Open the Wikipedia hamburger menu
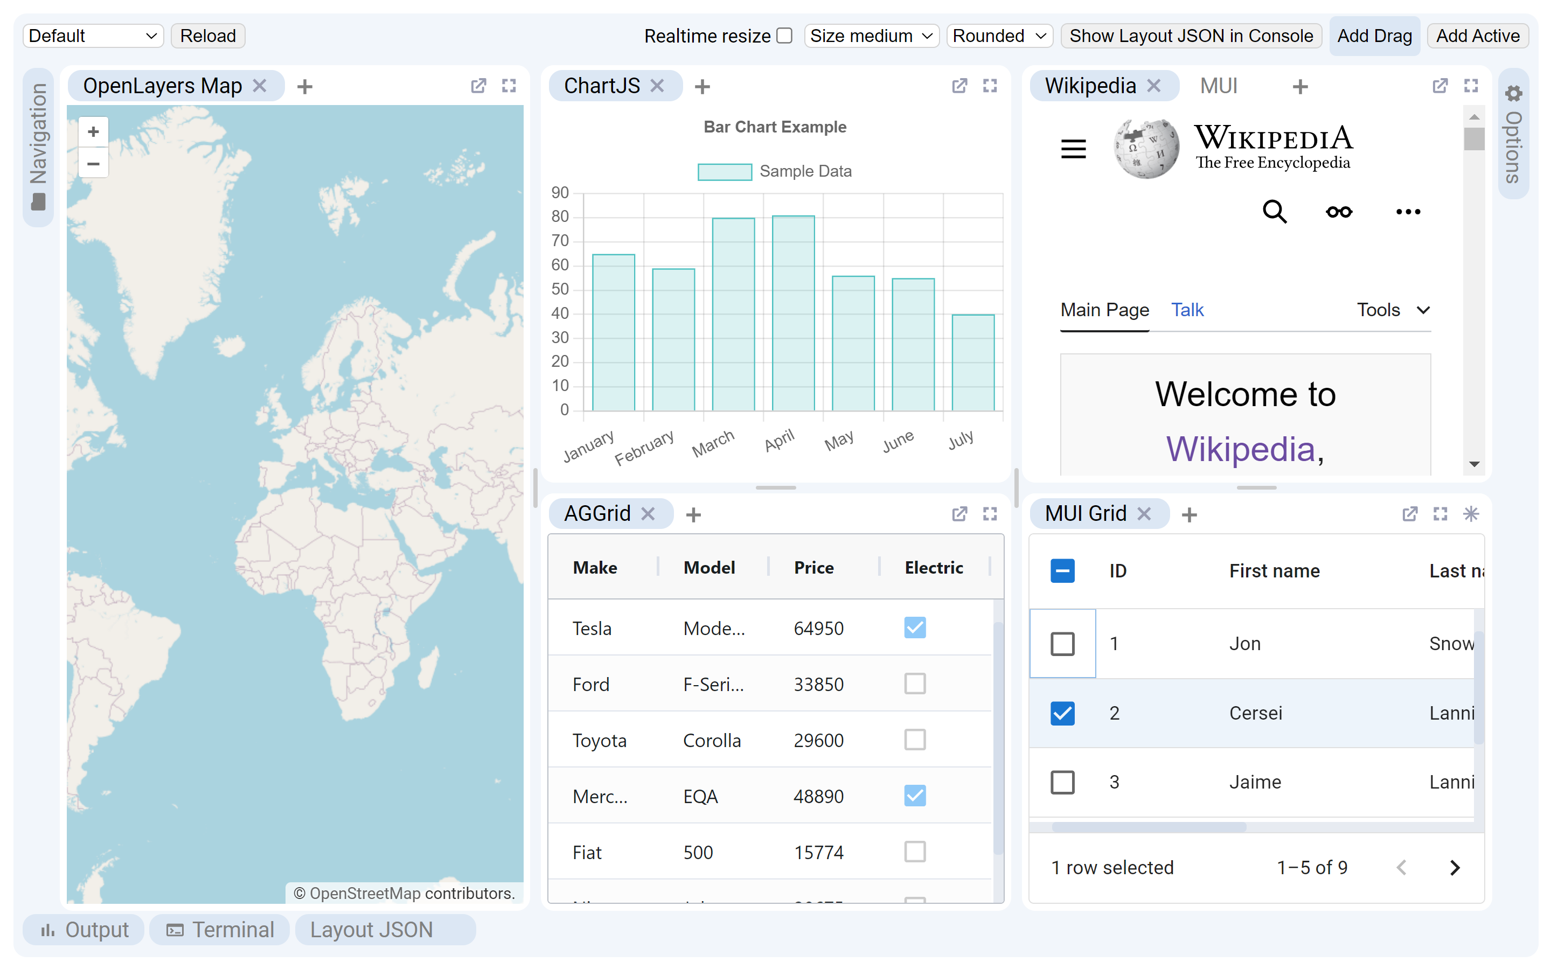 tap(1074, 148)
